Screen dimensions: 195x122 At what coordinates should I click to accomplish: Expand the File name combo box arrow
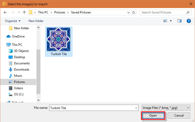coord(136,108)
